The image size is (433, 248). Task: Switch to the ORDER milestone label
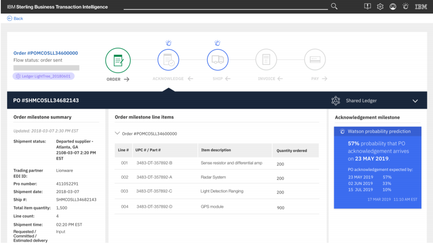[x=114, y=79]
